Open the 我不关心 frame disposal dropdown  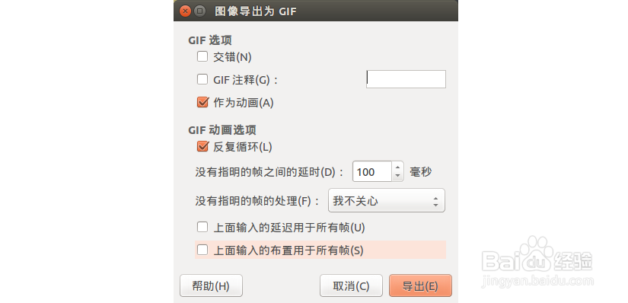pos(387,200)
